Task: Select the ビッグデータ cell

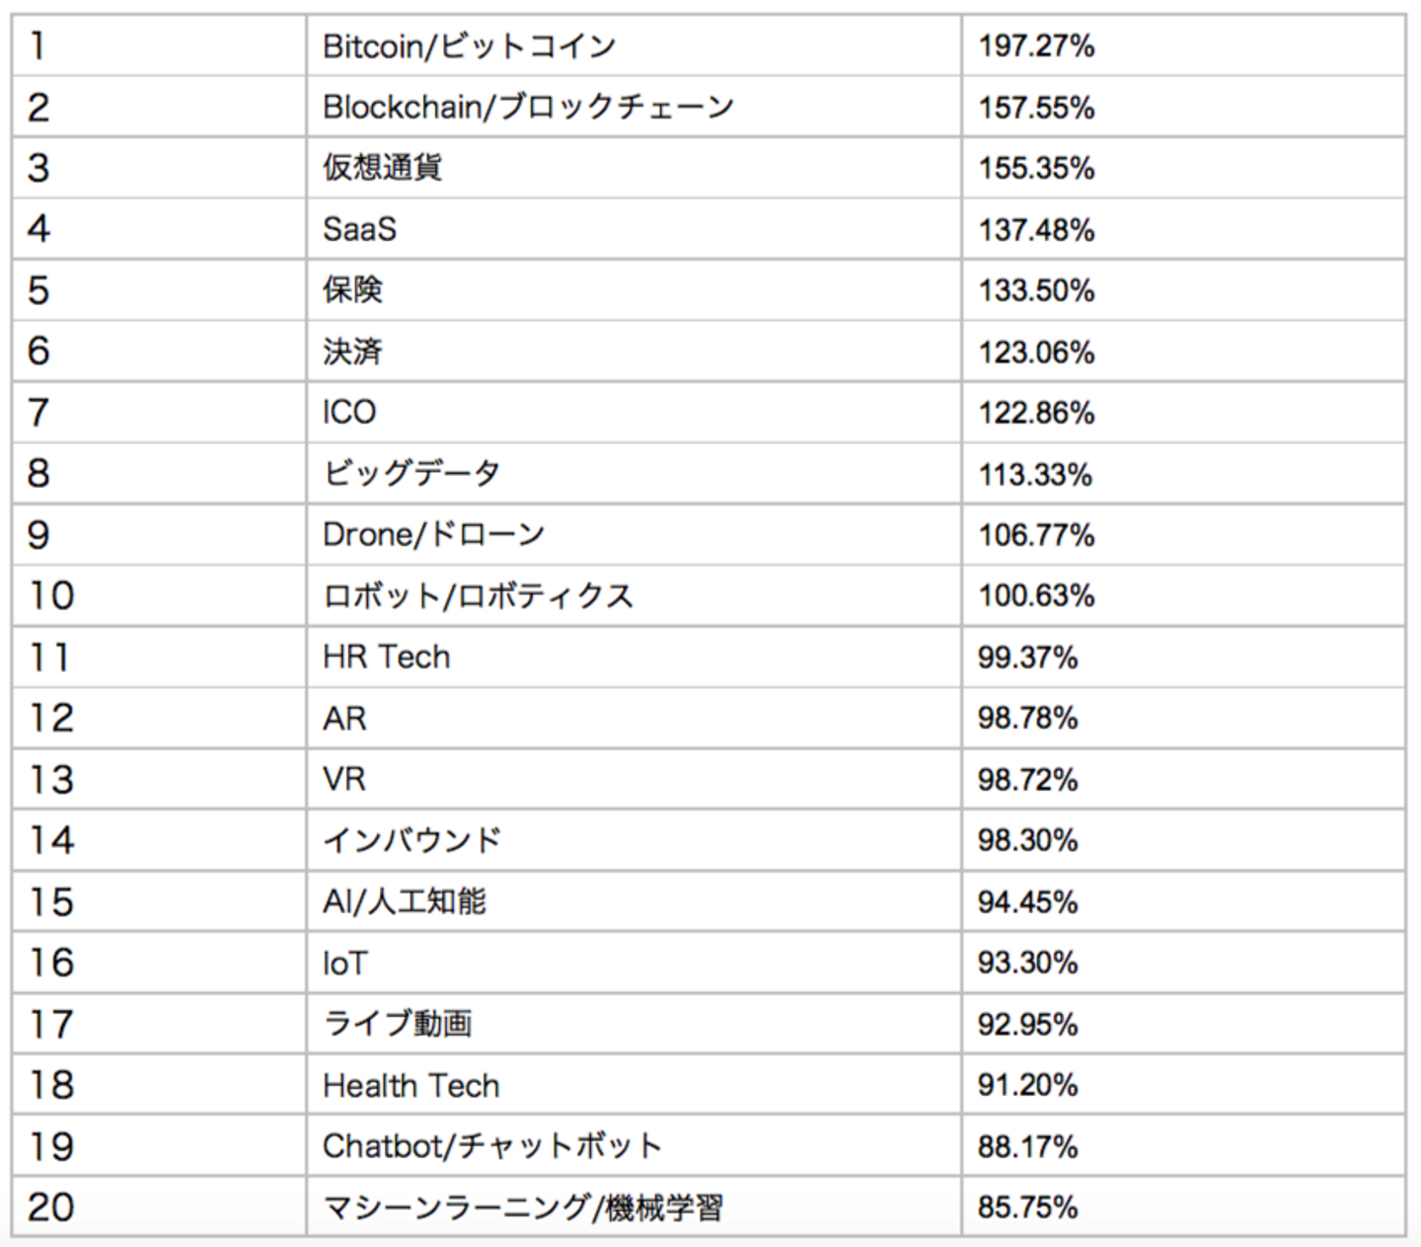Action: 411,474
